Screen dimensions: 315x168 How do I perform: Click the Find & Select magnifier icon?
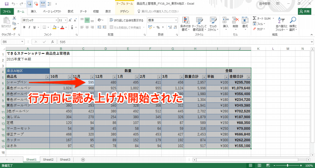[x=293, y=23]
